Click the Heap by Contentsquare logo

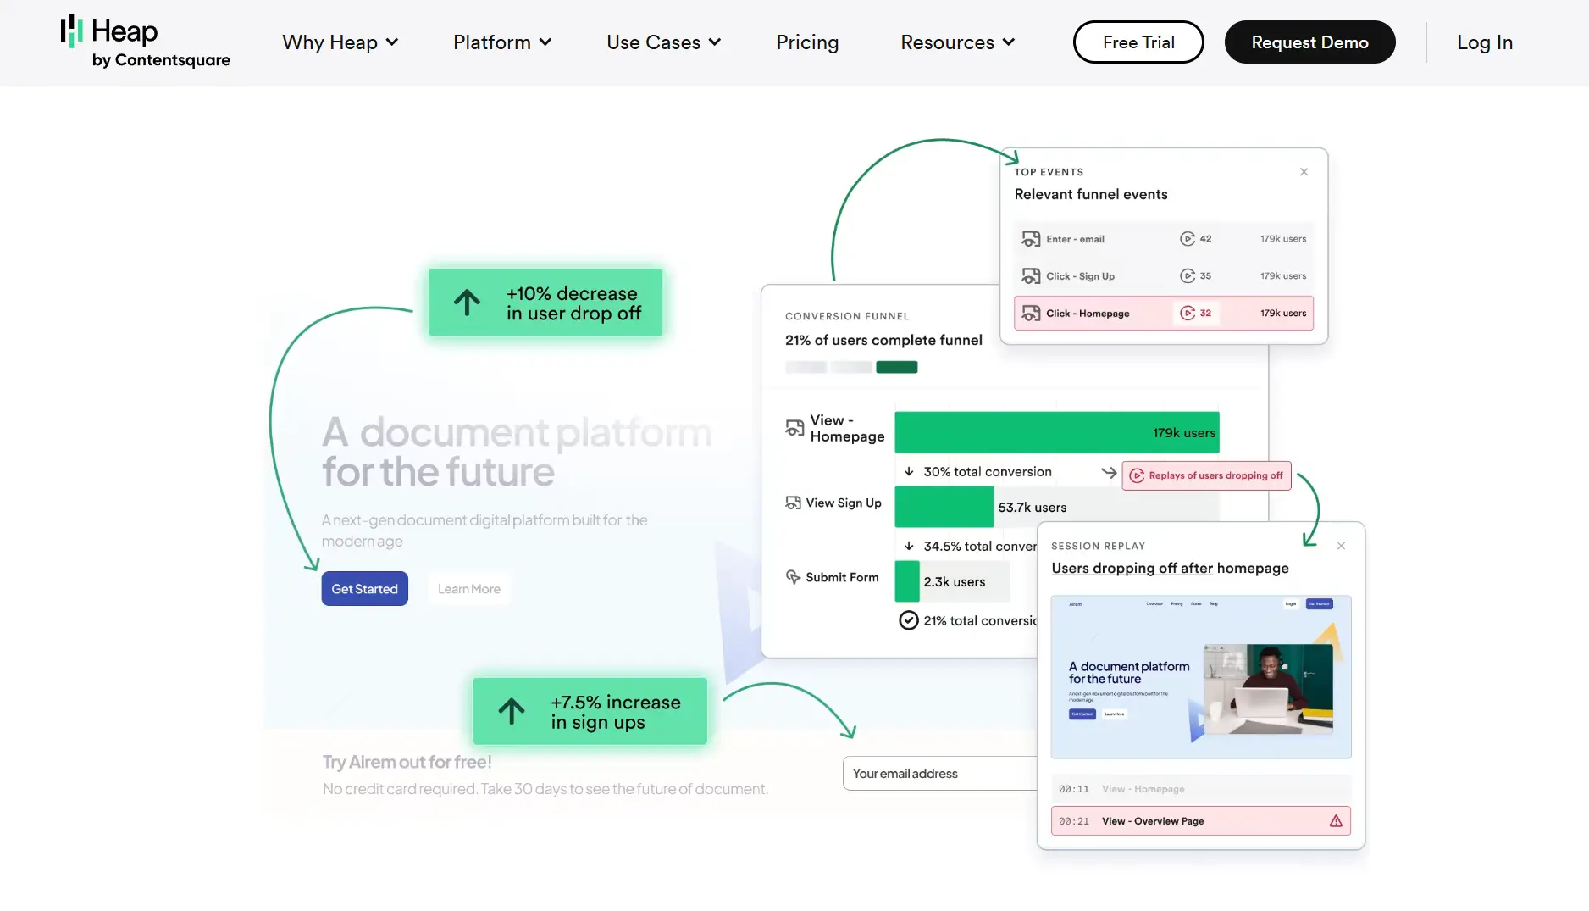pyautogui.click(x=145, y=42)
